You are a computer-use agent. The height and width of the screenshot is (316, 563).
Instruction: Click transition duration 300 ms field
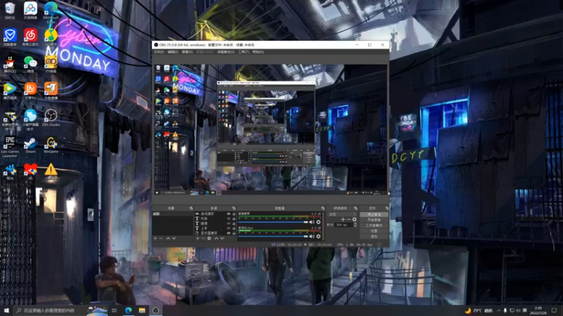pyautogui.click(x=344, y=225)
